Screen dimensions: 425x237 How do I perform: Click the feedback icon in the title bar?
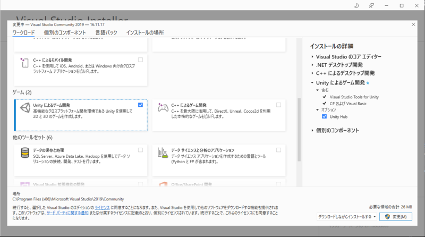coord(371,5)
